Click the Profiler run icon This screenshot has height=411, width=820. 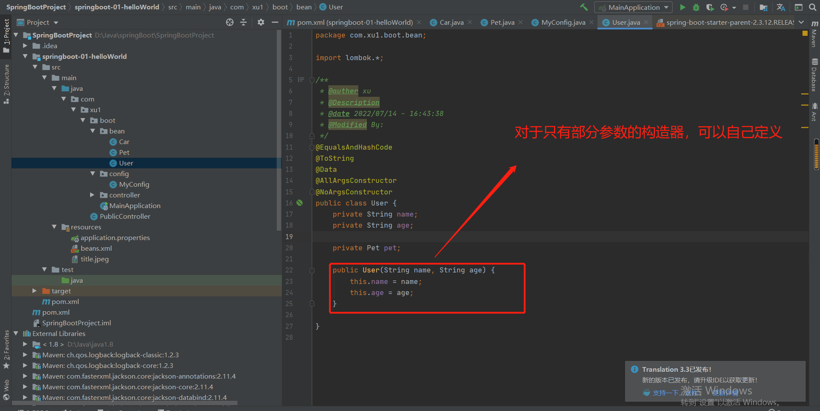tap(724, 7)
